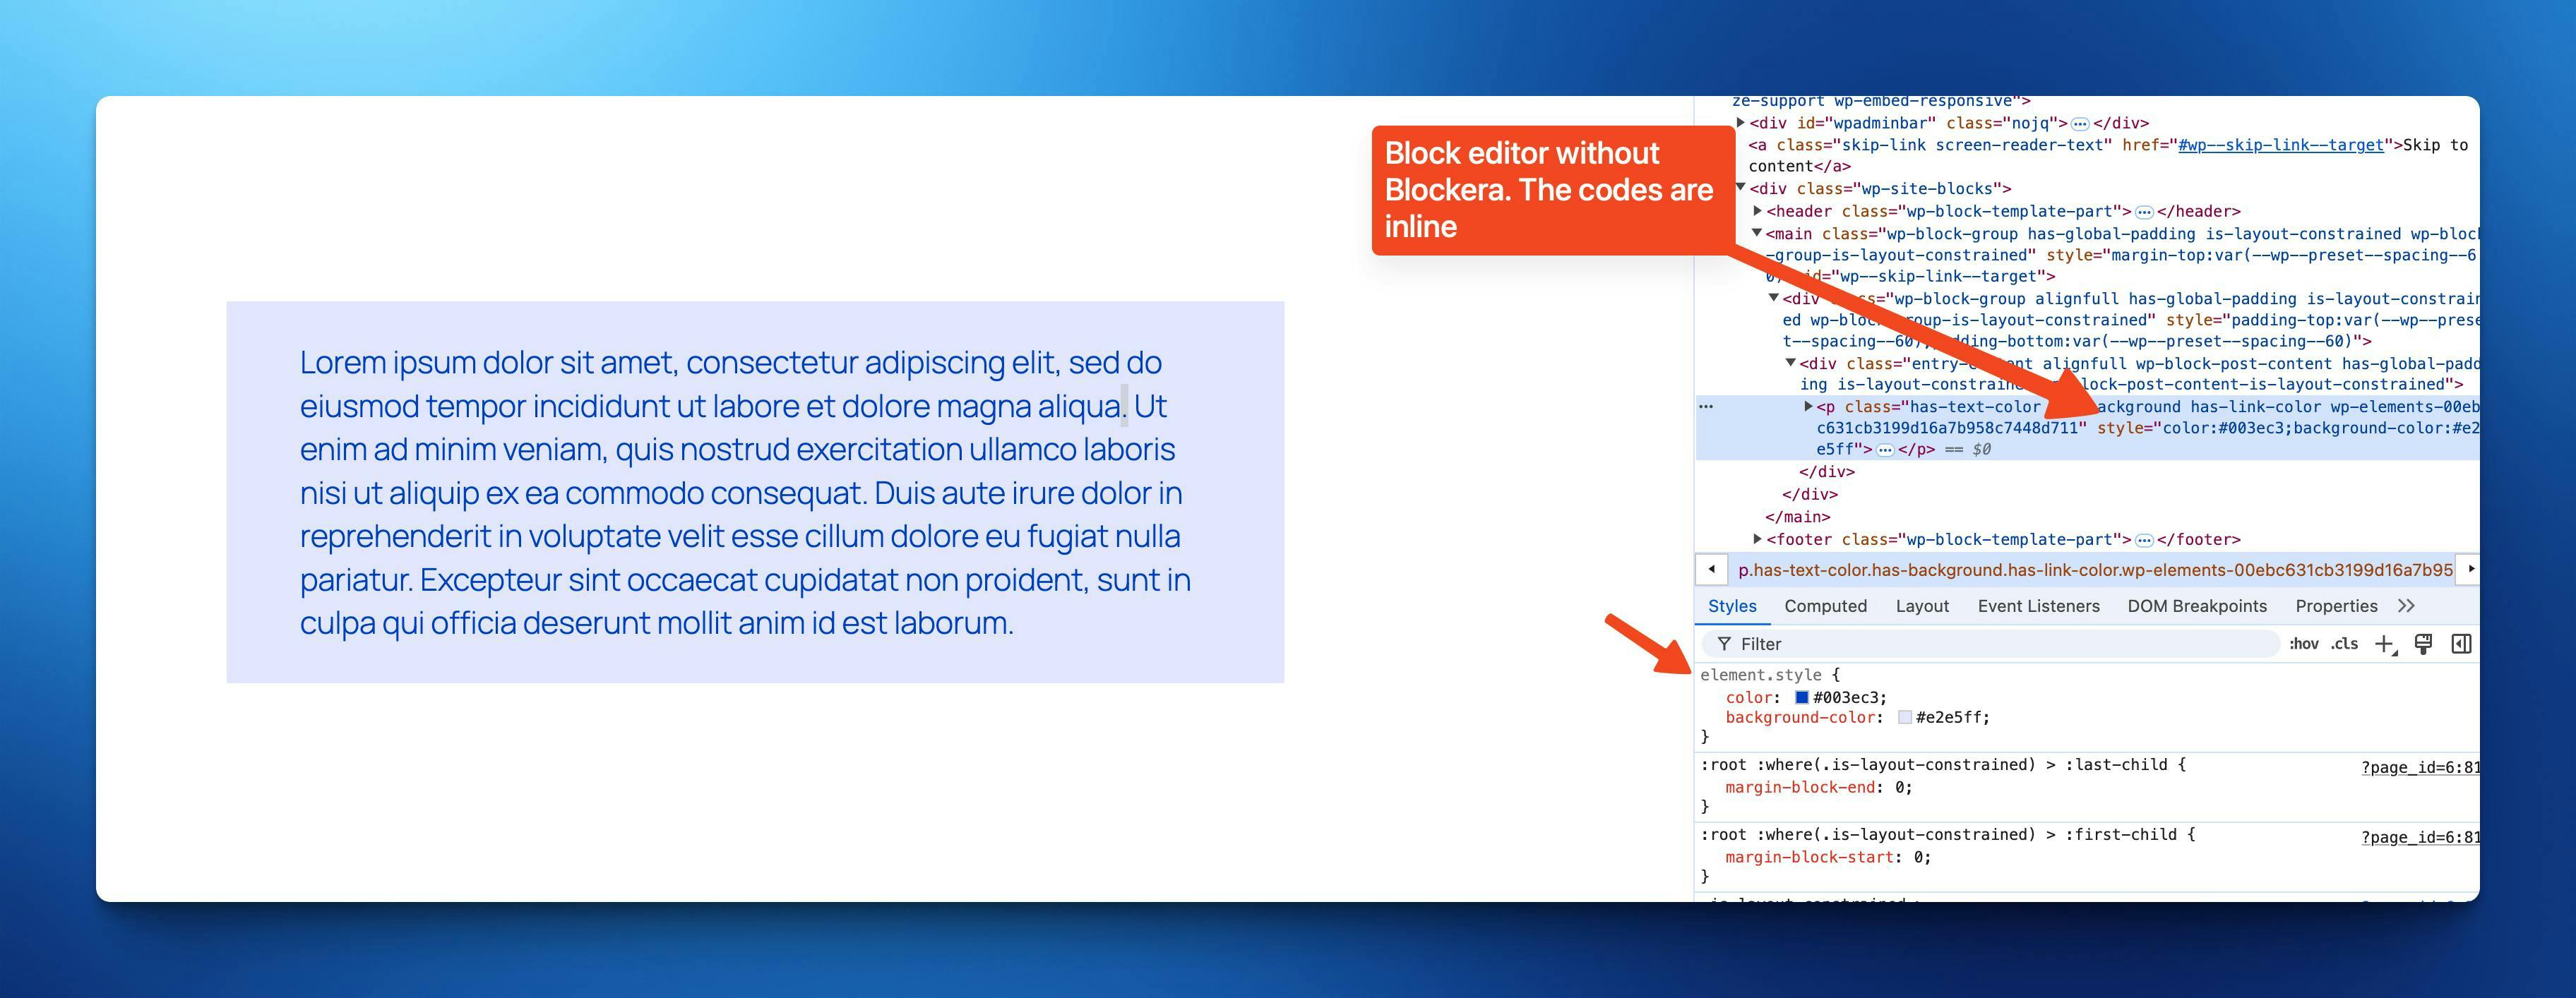Select the skip-link anchor element row
This screenshot has height=998, width=2576.
click(x=2108, y=155)
